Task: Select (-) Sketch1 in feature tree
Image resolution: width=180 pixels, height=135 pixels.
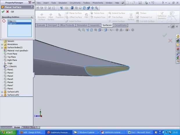Action: pos(12,66)
